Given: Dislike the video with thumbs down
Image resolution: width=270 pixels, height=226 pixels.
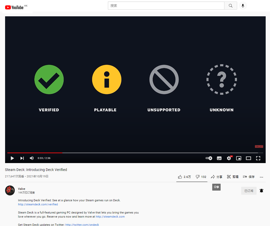Looking at the screenshot, I should pyautogui.click(x=201, y=177).
